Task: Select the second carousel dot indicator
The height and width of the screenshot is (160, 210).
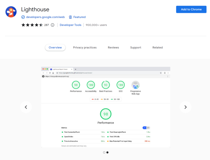Action: (107, 153)
